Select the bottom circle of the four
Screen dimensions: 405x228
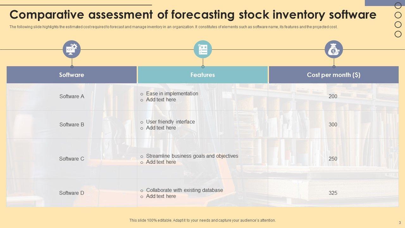(x=398, y=34)
